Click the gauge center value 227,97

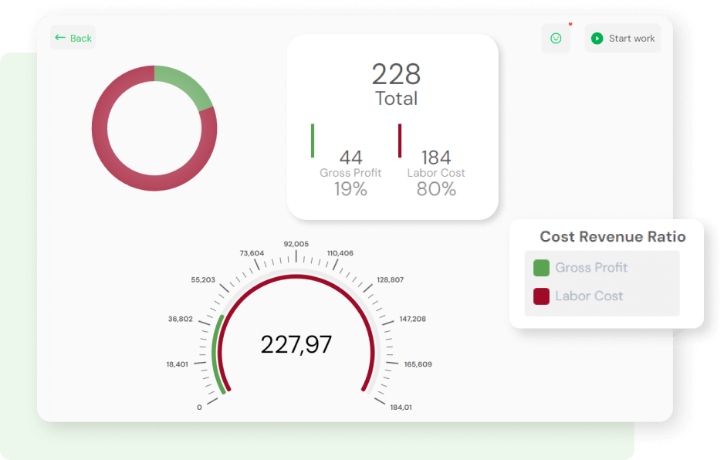(296, 344)
